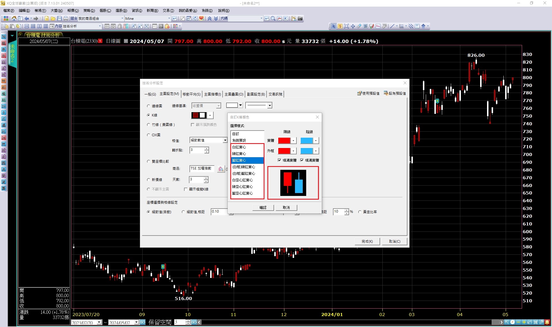552x327 pixels.
Task: Click the camera screenshot icon
Action: (300, 18)
